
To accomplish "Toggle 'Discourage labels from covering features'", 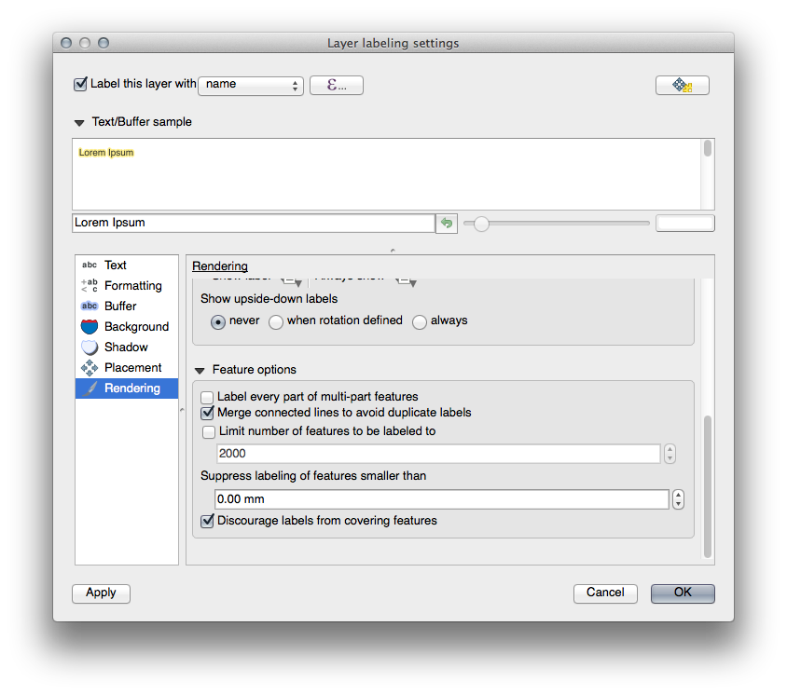I will pyautogui.click(x=208, y=521).
